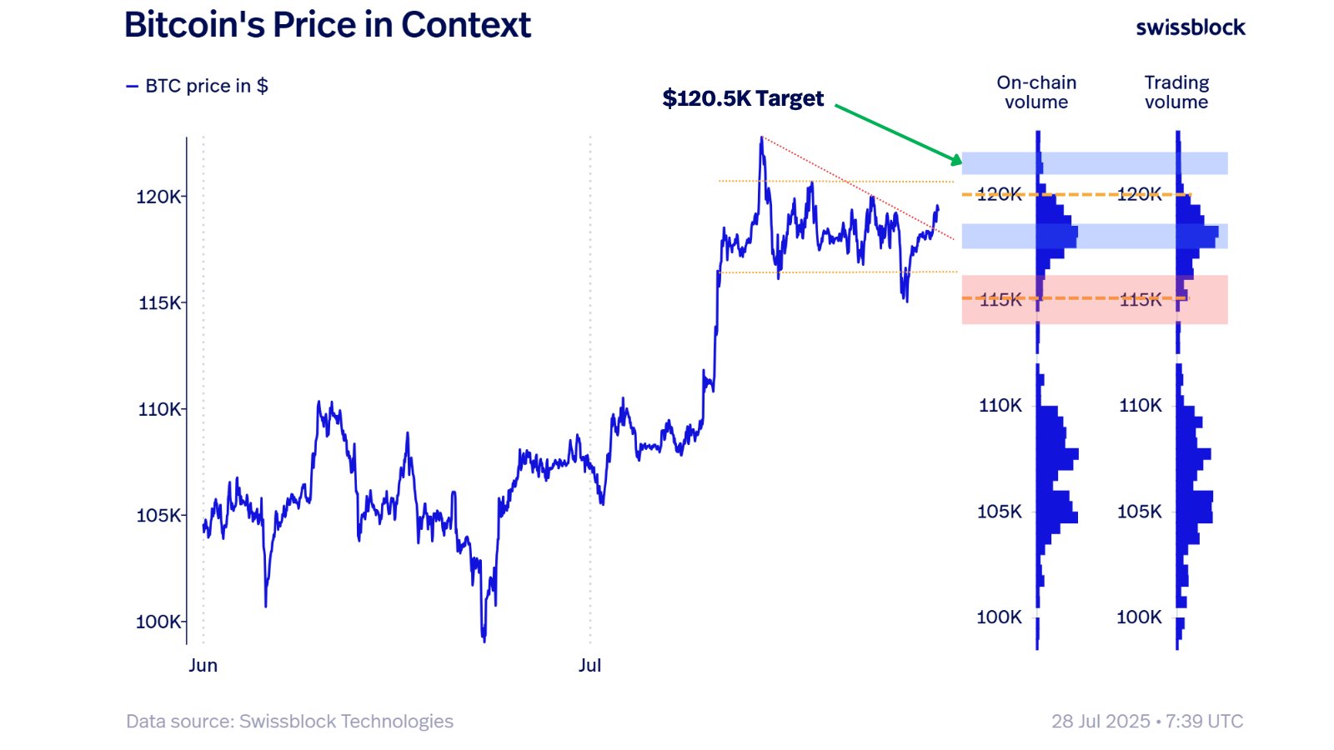Click the 110K label in On-chain volume column
1334x750 pixels.
coord(1000,406)
